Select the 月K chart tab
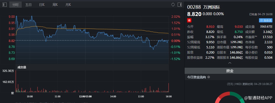275x103 pixels. (x=68, y=5)
